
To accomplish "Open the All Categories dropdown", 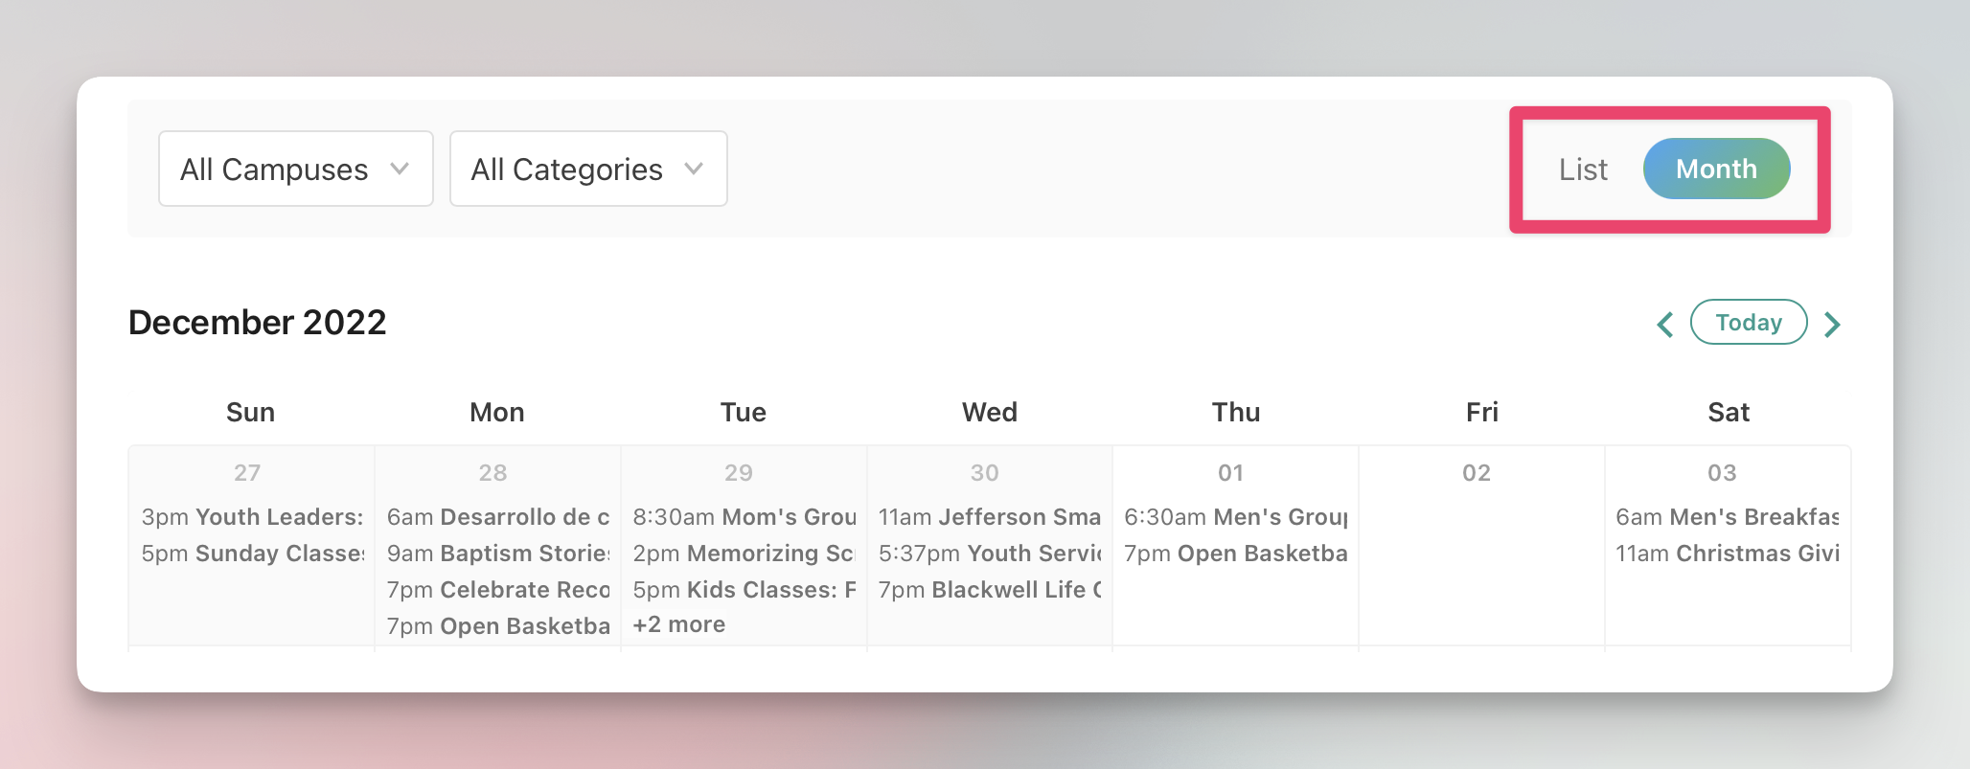I will tap(587, 170).
